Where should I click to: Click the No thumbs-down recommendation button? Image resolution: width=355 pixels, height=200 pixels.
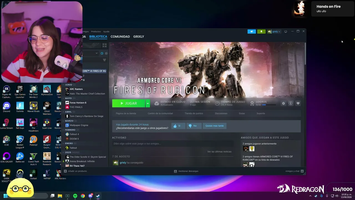194,126
